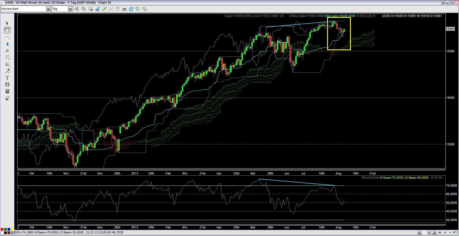Toggle the chart move crosshair control
459x236 pixels.
click(440, 233)
